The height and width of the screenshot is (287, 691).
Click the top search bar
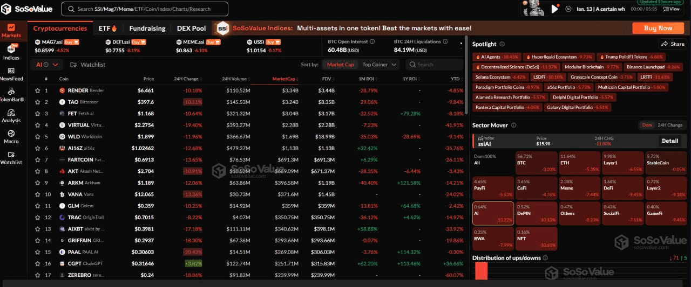pyautogui.click(x=145, y=9)
